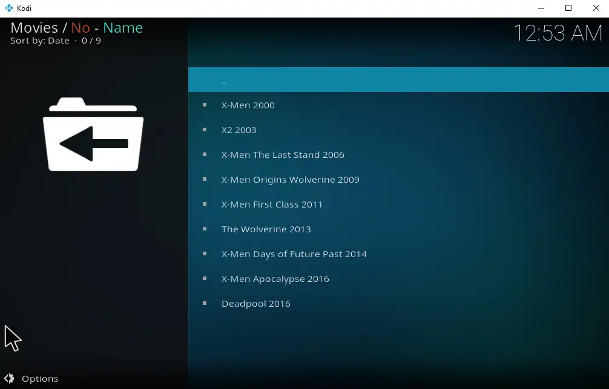Click the 'Sort by: Date' text
609x389 pixels.
(39, 41)
